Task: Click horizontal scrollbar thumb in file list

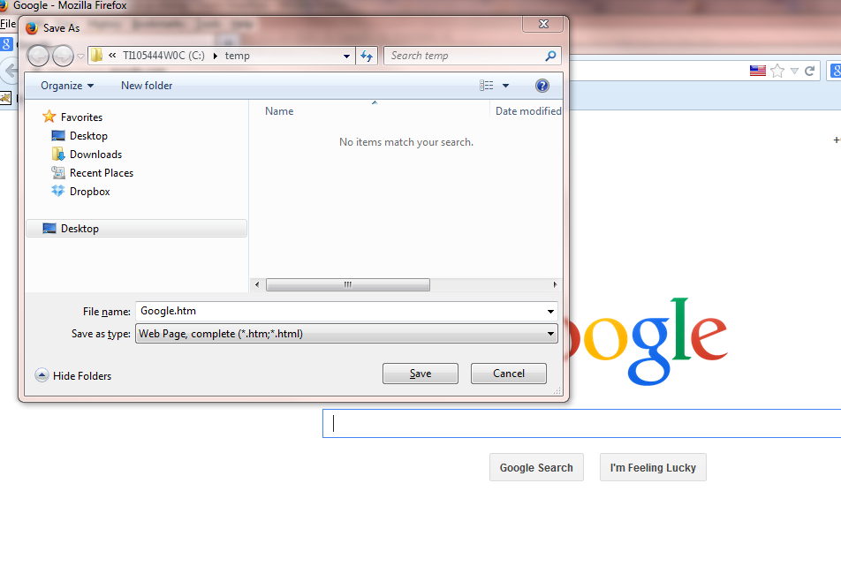Action: (x=348, y=284)
